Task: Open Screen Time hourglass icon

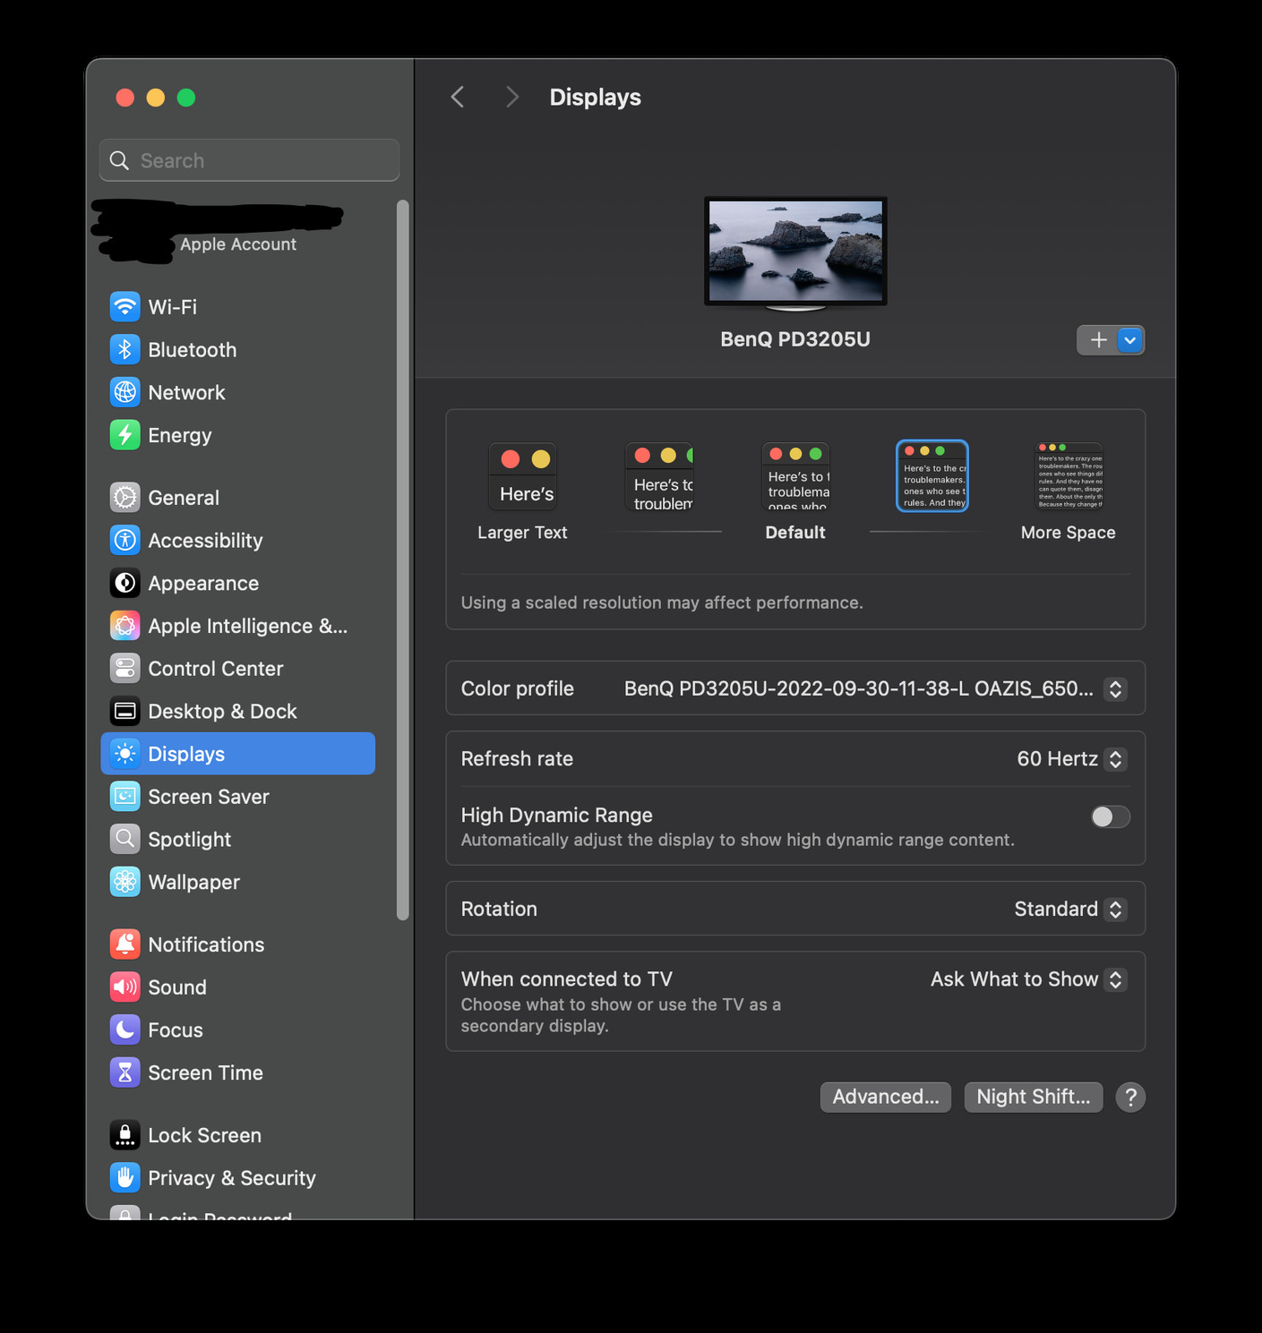Action: pos(125,1072)
